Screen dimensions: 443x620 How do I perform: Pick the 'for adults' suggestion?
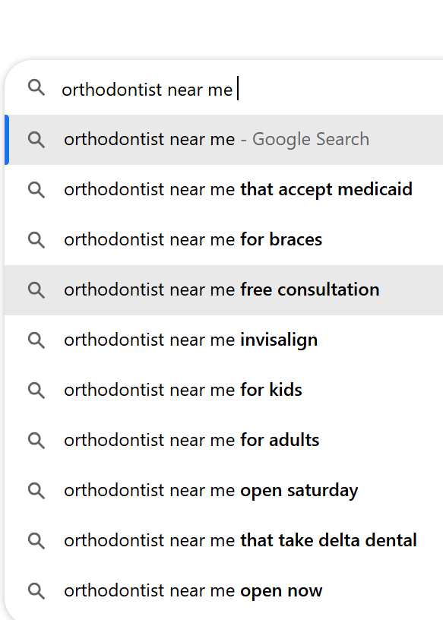coord(224,441)
